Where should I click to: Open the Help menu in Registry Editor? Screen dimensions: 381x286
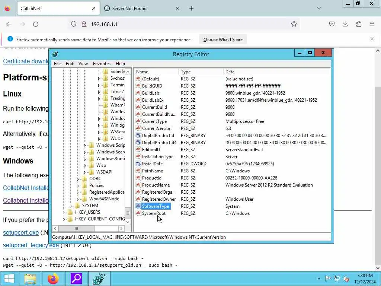120,63
